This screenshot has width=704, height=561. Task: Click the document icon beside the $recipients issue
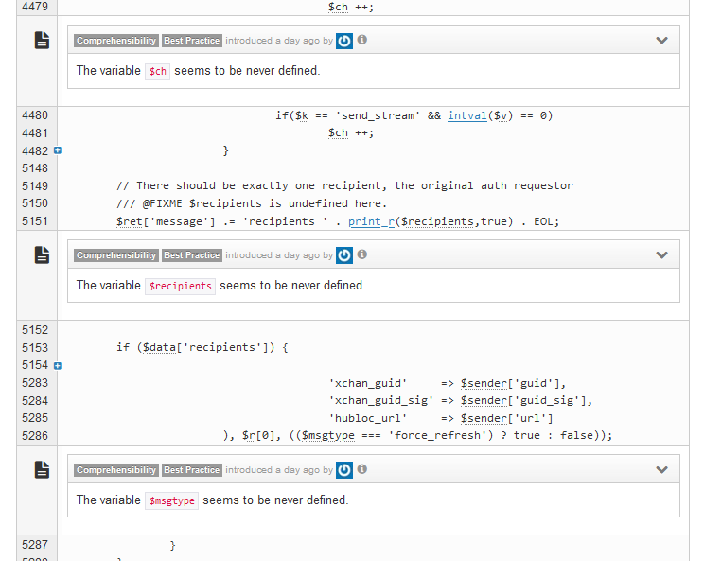(x=42, y=254)
